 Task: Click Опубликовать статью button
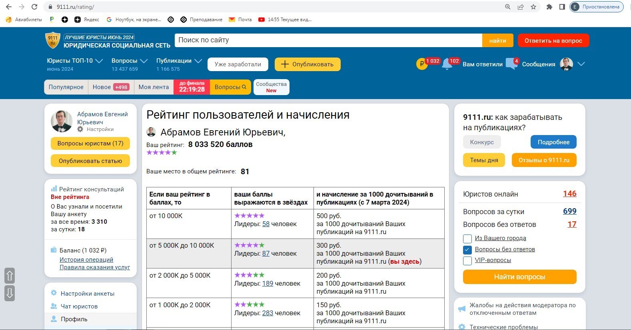click(x=90, y=161)
